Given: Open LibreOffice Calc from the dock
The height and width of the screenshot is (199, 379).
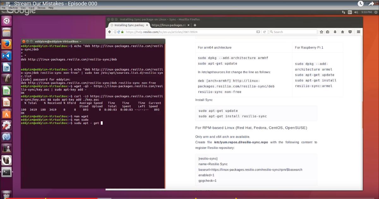Looking at the screenshot, I should tap(6, 90).
